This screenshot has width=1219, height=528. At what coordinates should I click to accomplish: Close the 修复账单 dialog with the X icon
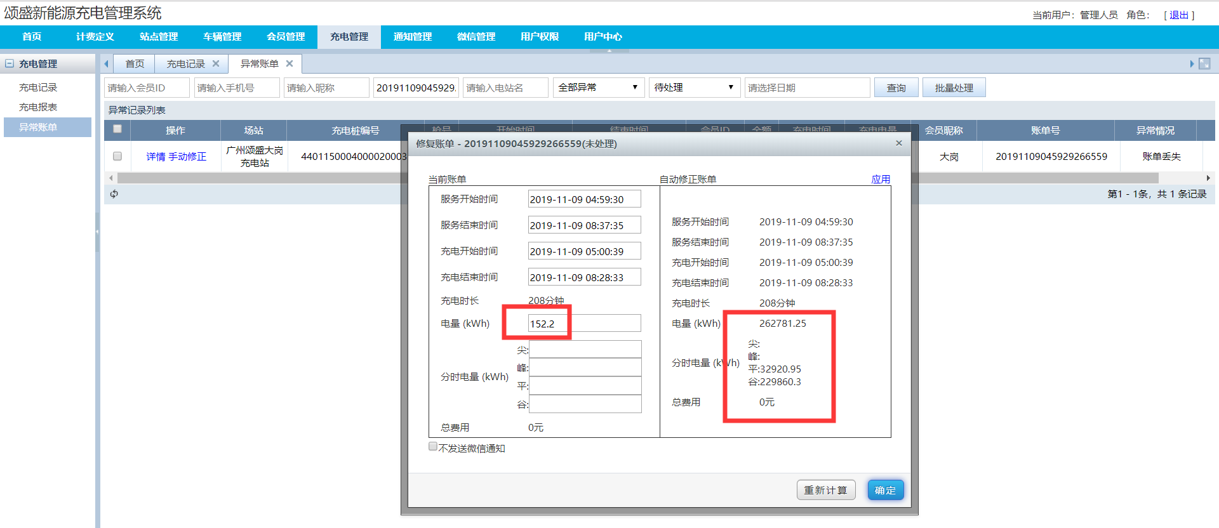[899, 143]
